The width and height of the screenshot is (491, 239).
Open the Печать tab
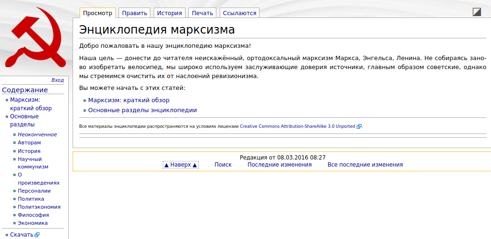(203, 13)
